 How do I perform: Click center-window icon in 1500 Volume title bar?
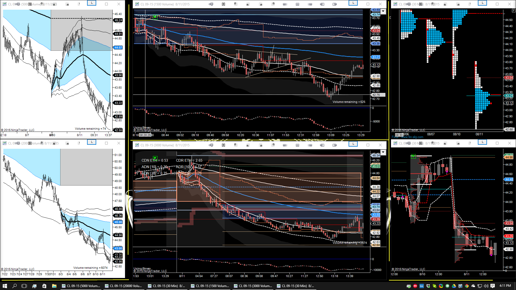(223, 4)
